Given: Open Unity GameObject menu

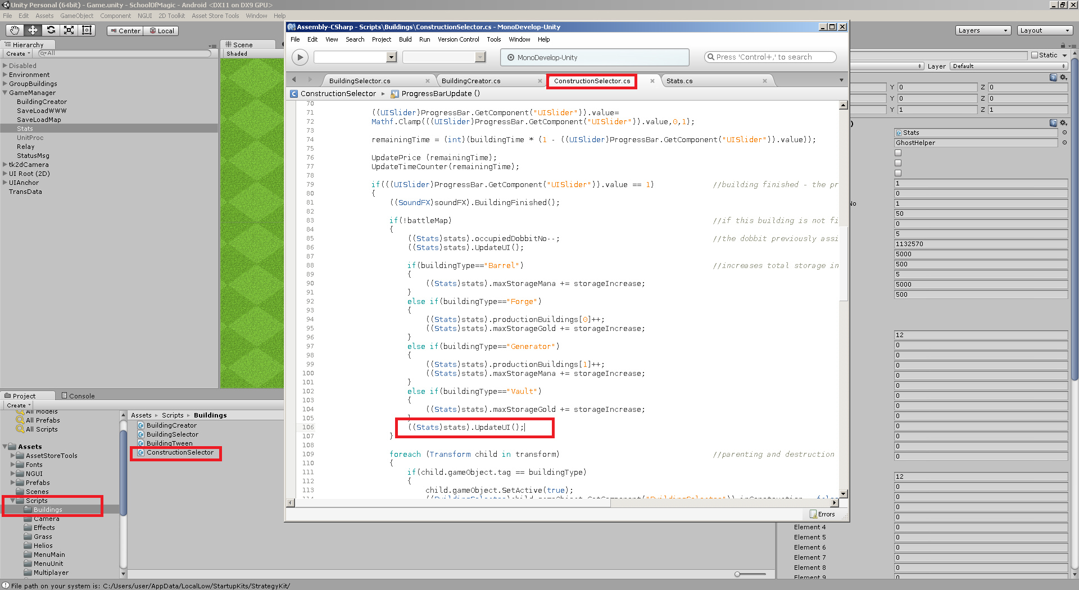Looking at the screenshot, I should [x=76, y=16].
